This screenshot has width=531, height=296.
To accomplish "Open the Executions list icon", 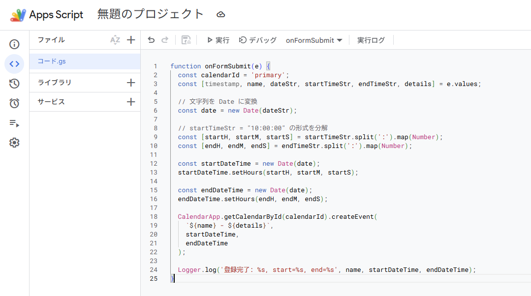I will tap(14, 123).
